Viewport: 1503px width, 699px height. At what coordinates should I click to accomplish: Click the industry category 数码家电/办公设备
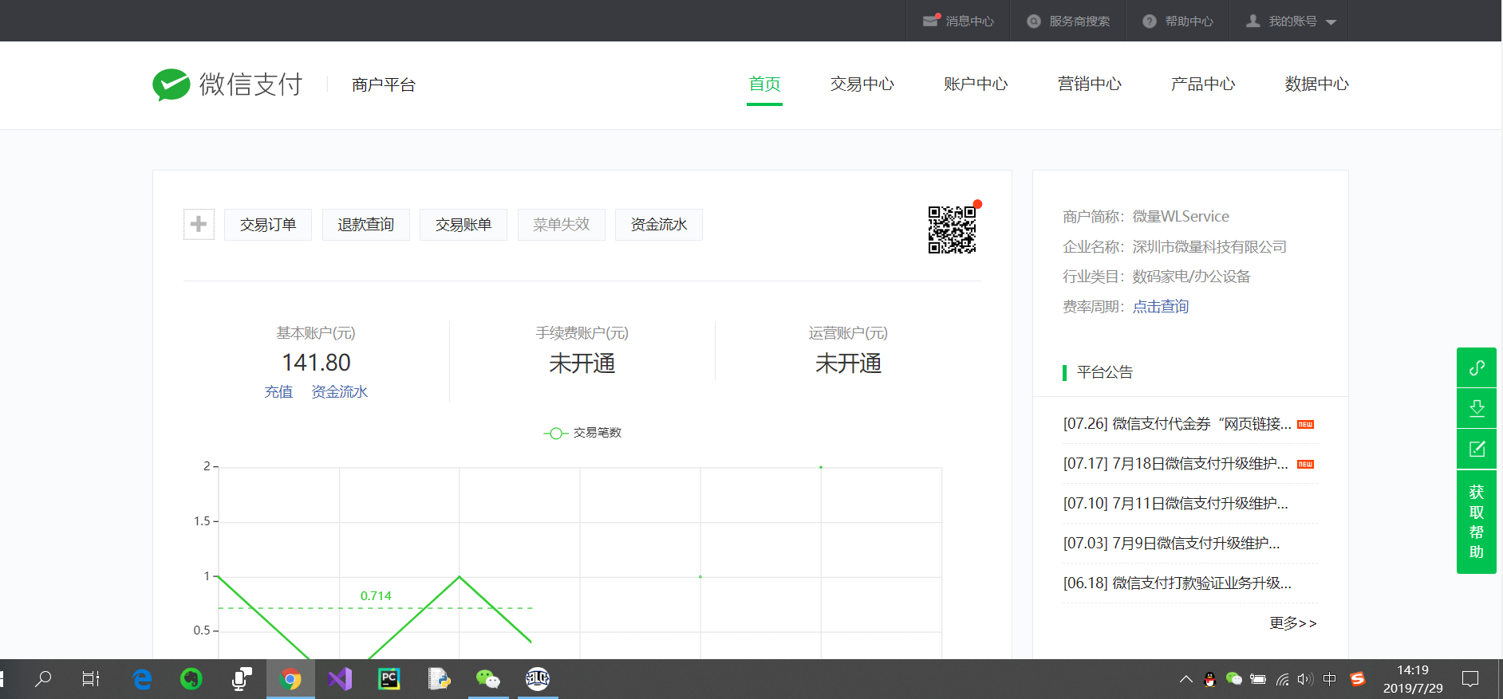pyautogui.click(x=1191, y=277)
